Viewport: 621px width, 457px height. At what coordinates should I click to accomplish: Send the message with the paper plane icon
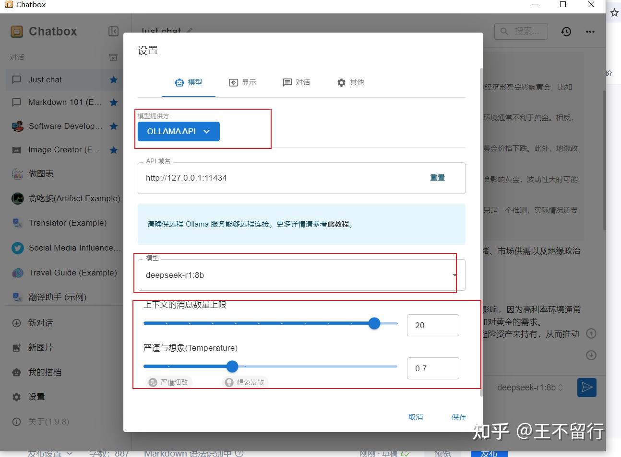(x=586, y=387)
